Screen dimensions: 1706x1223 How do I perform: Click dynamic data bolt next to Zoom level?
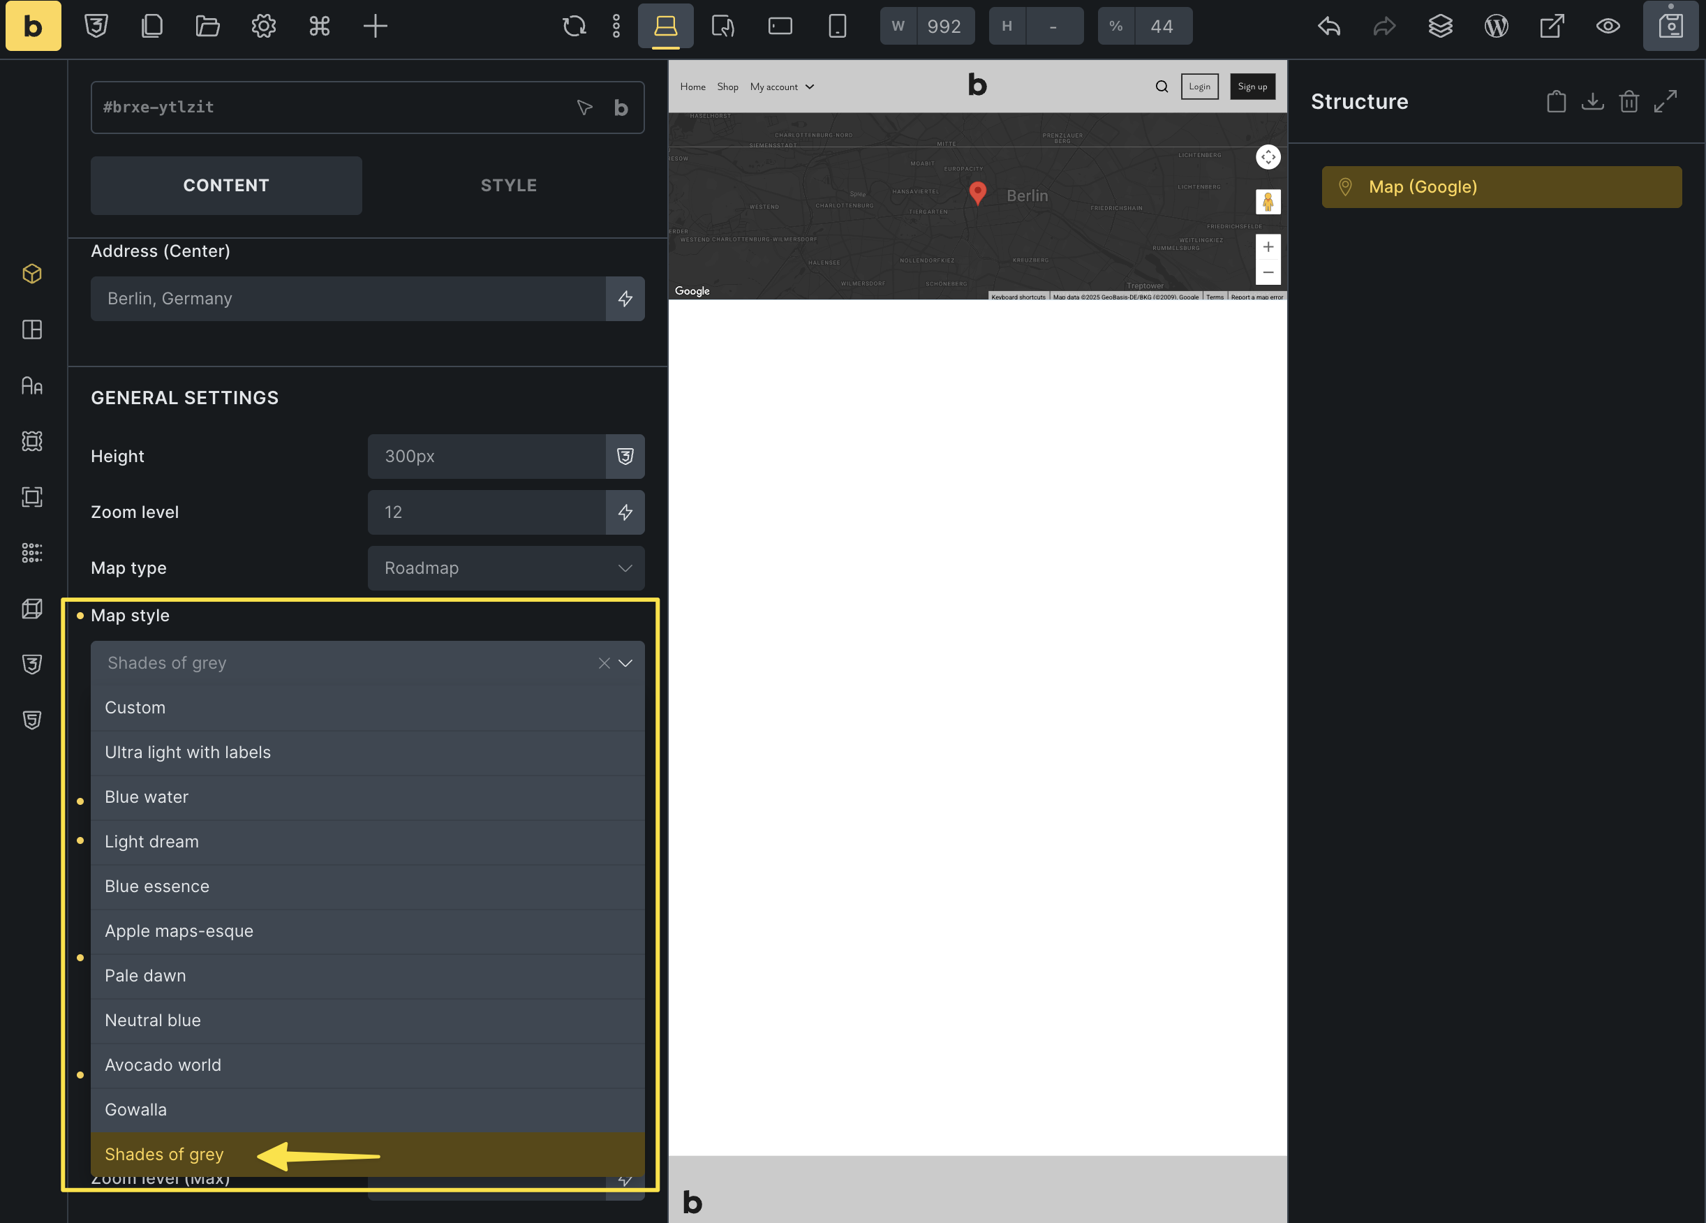point(625,512)
